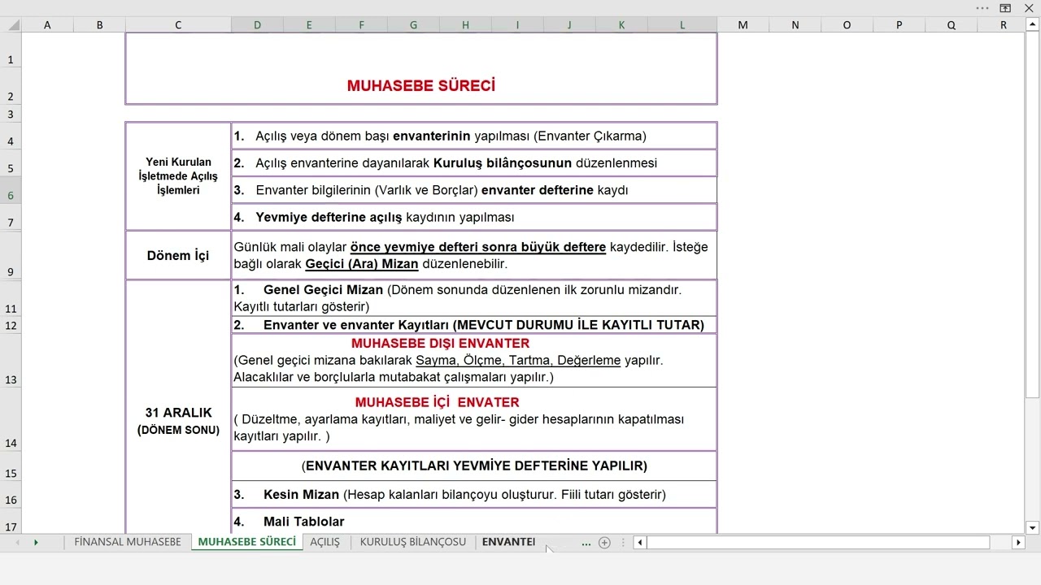Switch to the AÇILIŞ sheet tab
This screenshot has height=585, width=1041.
click(325, 542)
